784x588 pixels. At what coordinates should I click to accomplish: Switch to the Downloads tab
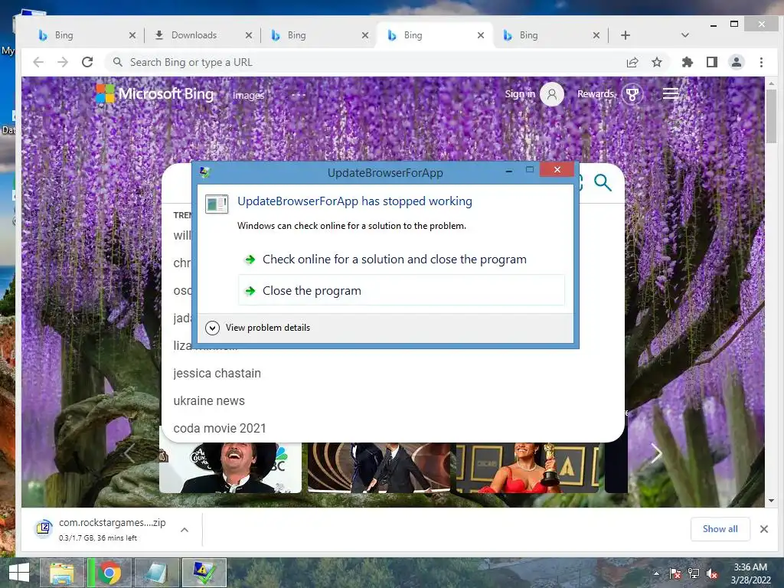202,35
